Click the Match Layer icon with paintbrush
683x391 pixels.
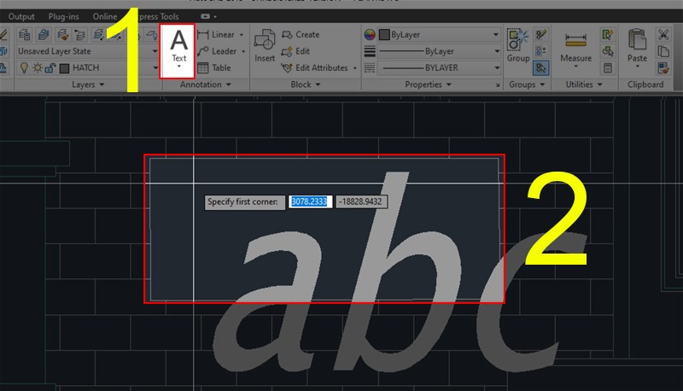(x=62, y=34)
